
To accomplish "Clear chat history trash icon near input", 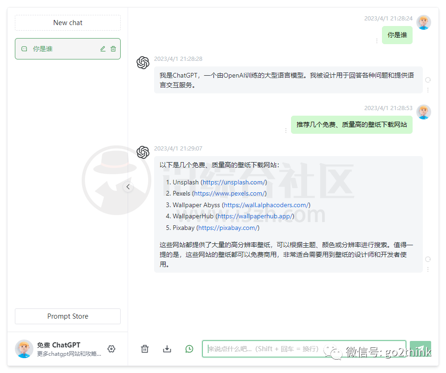I will pyautogui.click(x=145, y=349).
